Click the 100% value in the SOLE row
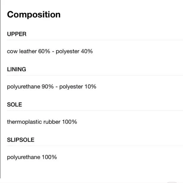The width and height of the screenshot is (183, 183). (x=69, y=122)
